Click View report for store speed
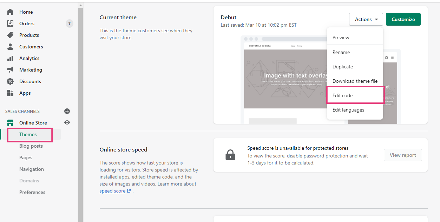Image resolution: width=440 pixels, height=222 pixels. 402,155
